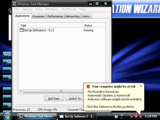
Task: Switch to the Networking tab
Action: 72,16
